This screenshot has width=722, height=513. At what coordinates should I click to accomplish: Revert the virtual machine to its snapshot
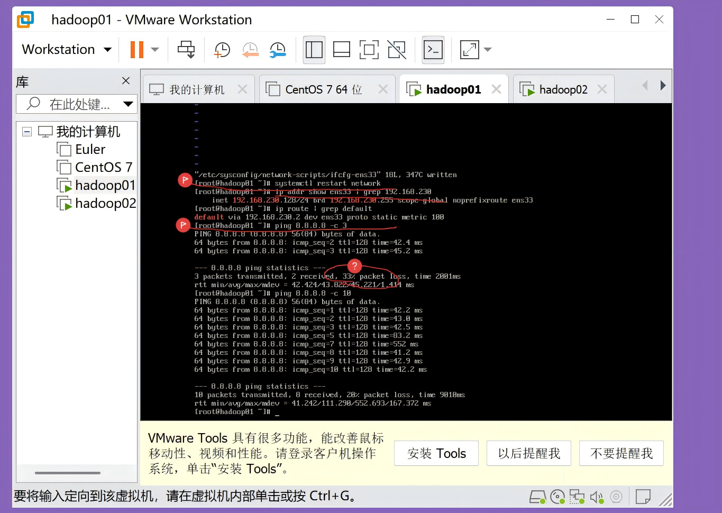(250, 49)
